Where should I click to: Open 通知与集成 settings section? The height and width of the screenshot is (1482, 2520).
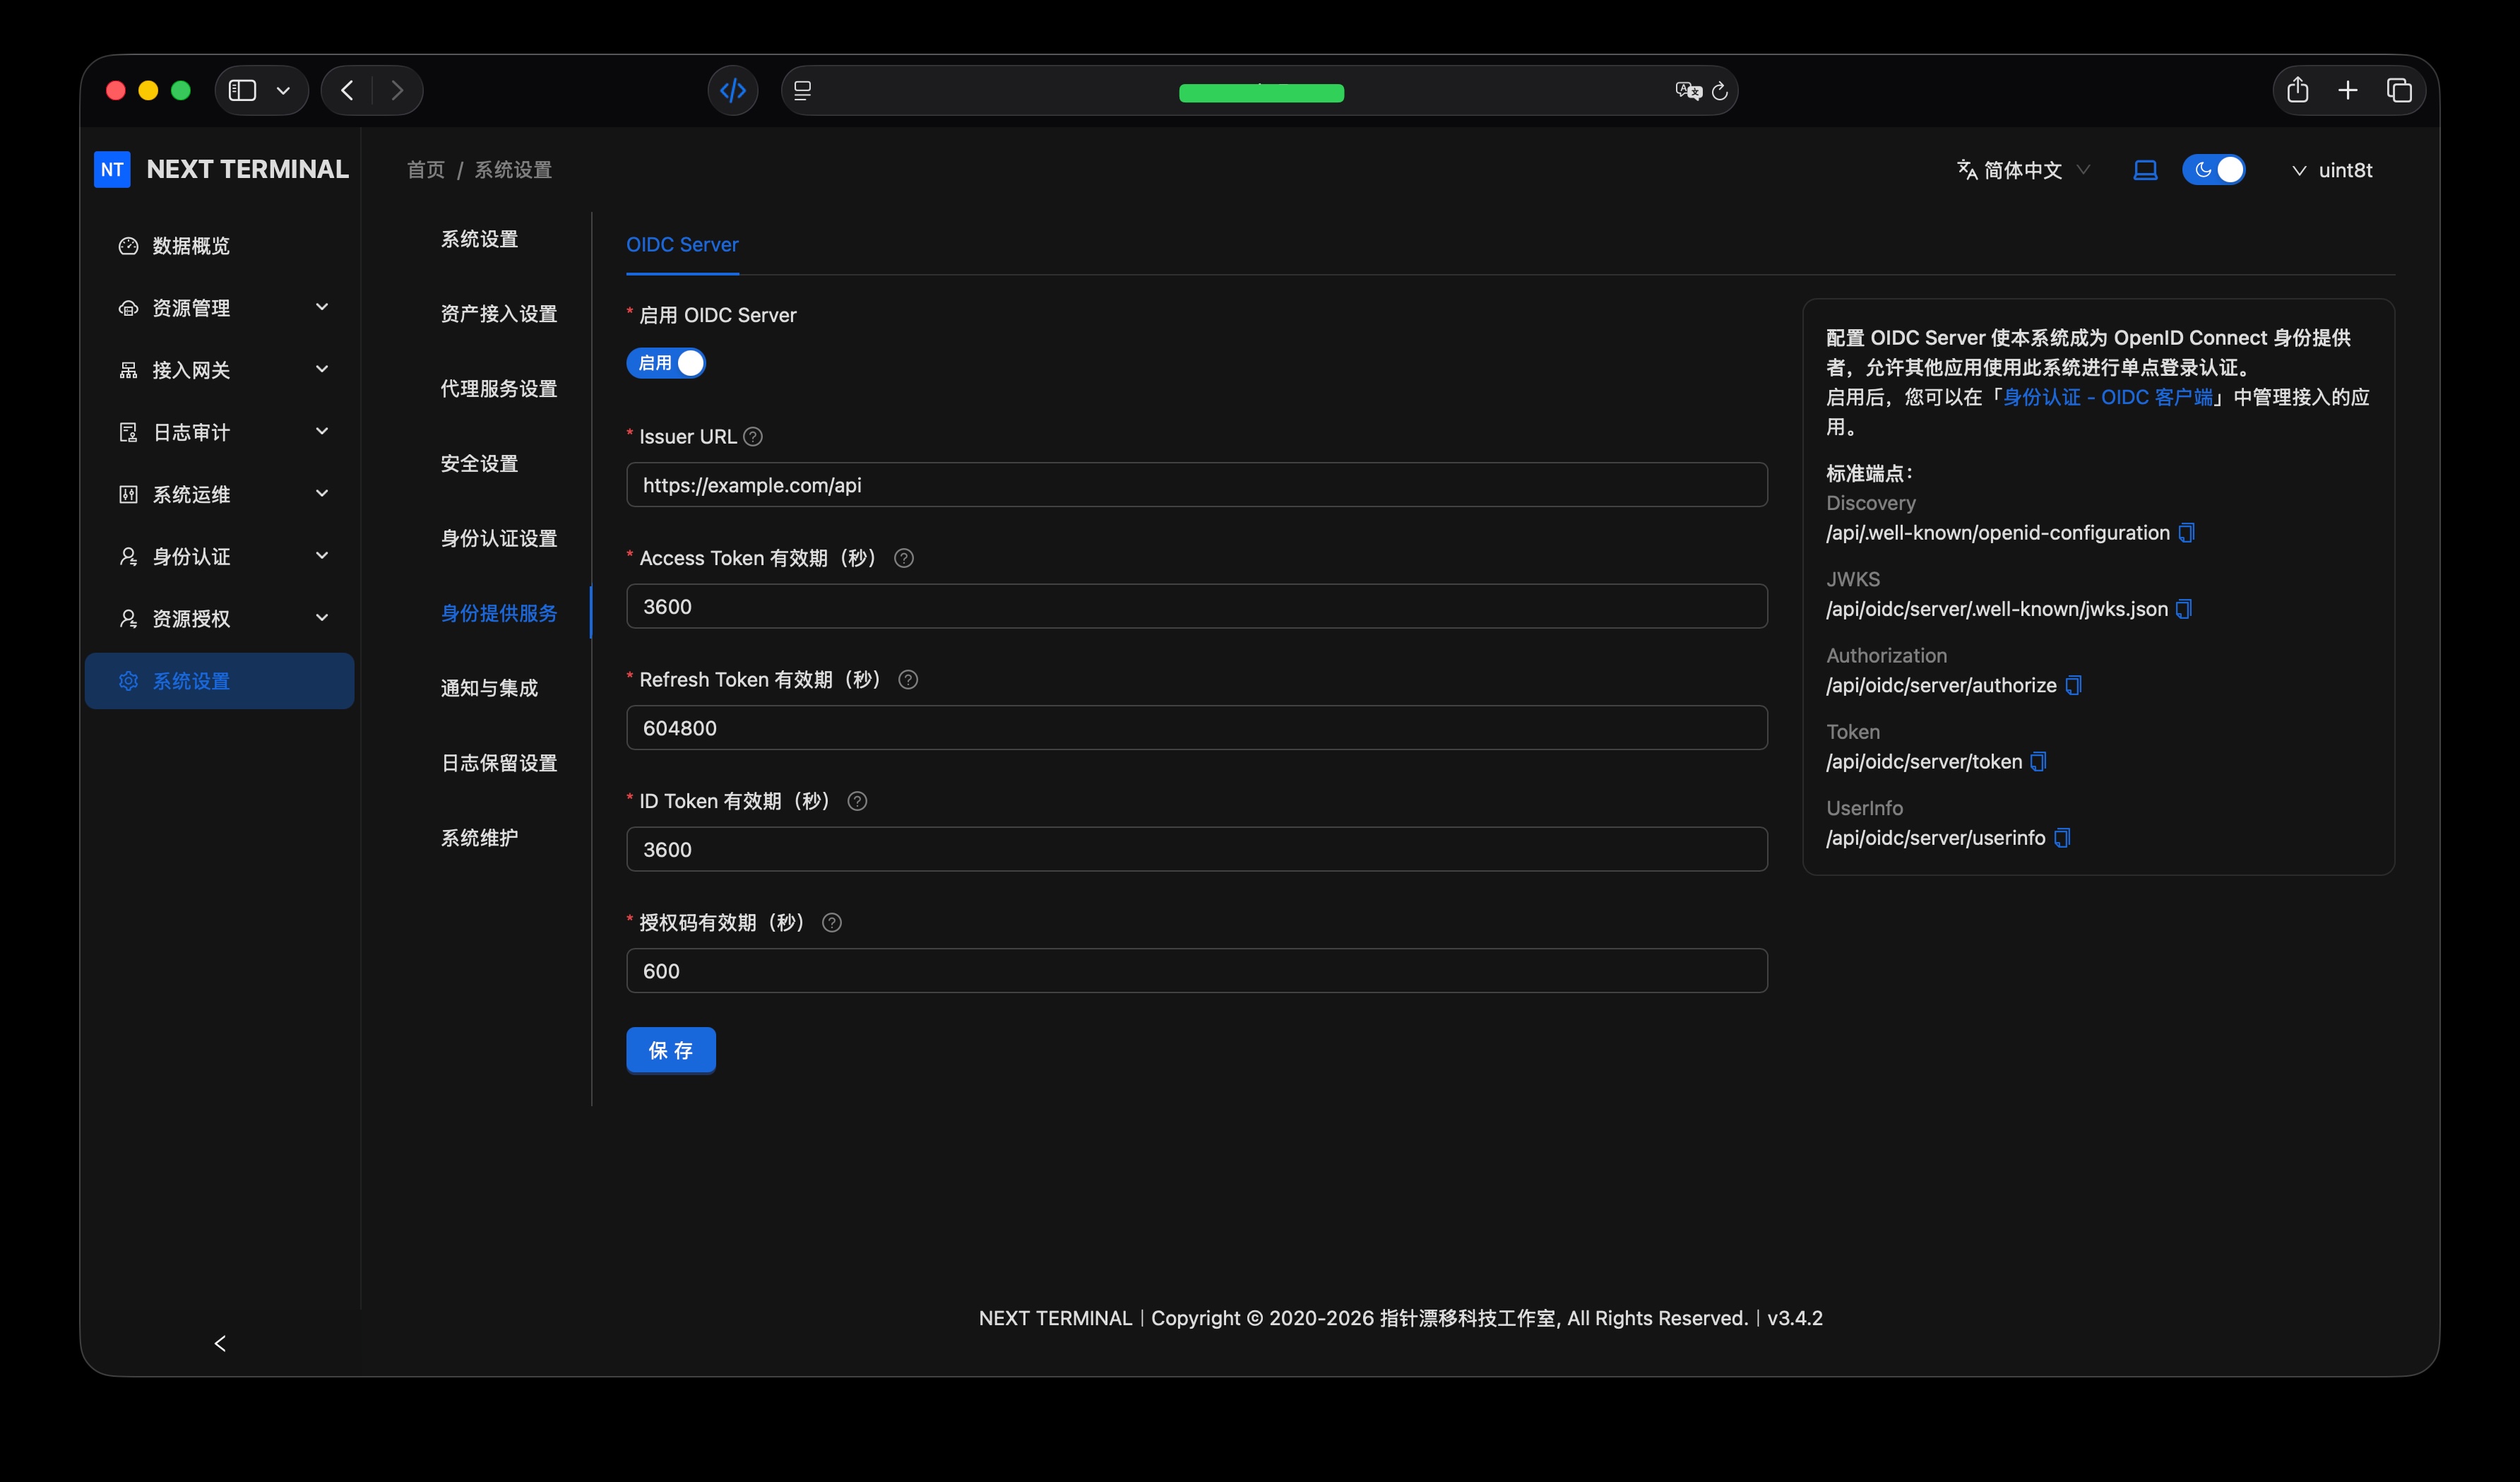tap(489, 688)
